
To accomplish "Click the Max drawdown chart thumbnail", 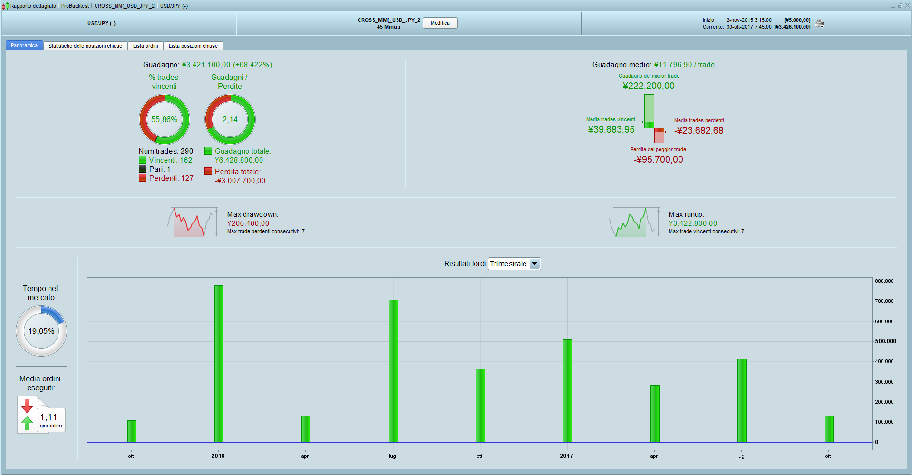I will click(x=193, y=222).
